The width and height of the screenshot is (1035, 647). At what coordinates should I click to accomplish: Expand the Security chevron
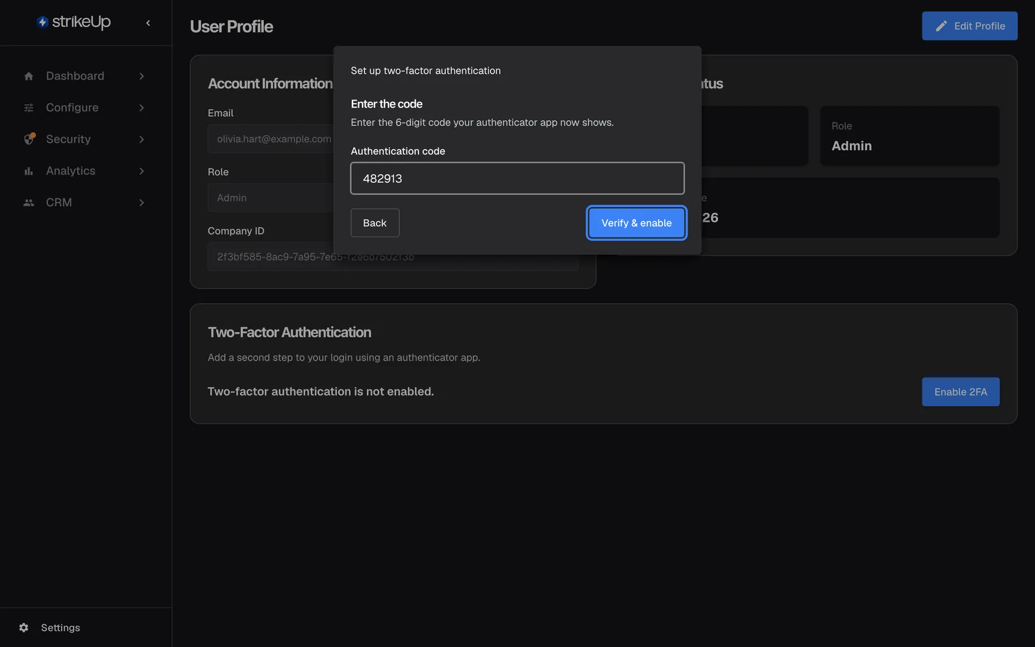coord(141,139)
